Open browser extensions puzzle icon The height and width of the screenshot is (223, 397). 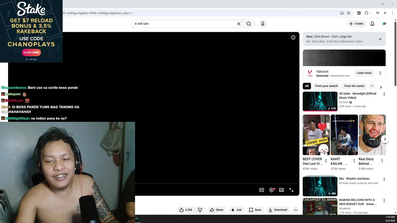(x=367, y=13)
